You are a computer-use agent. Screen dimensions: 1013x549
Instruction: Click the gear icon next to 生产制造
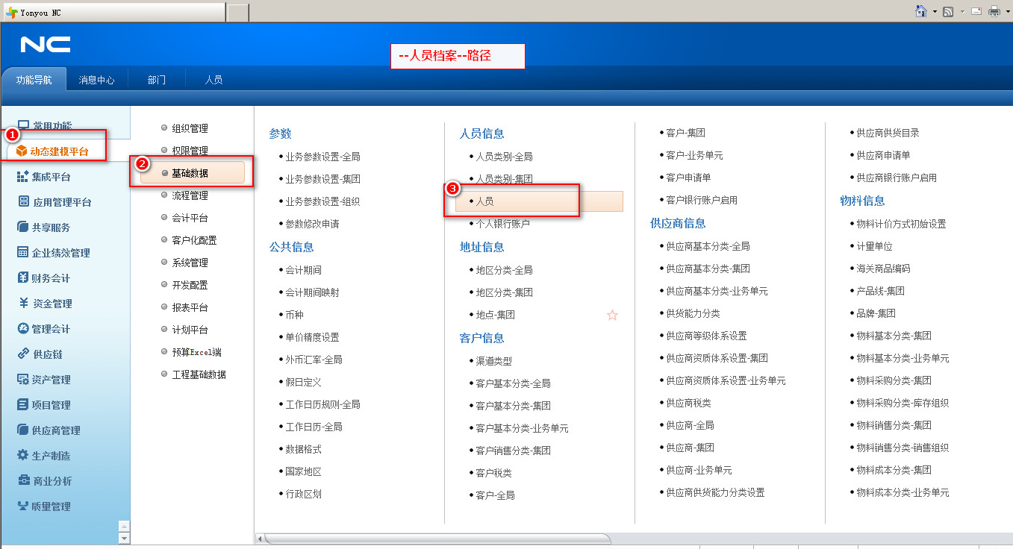23,455
